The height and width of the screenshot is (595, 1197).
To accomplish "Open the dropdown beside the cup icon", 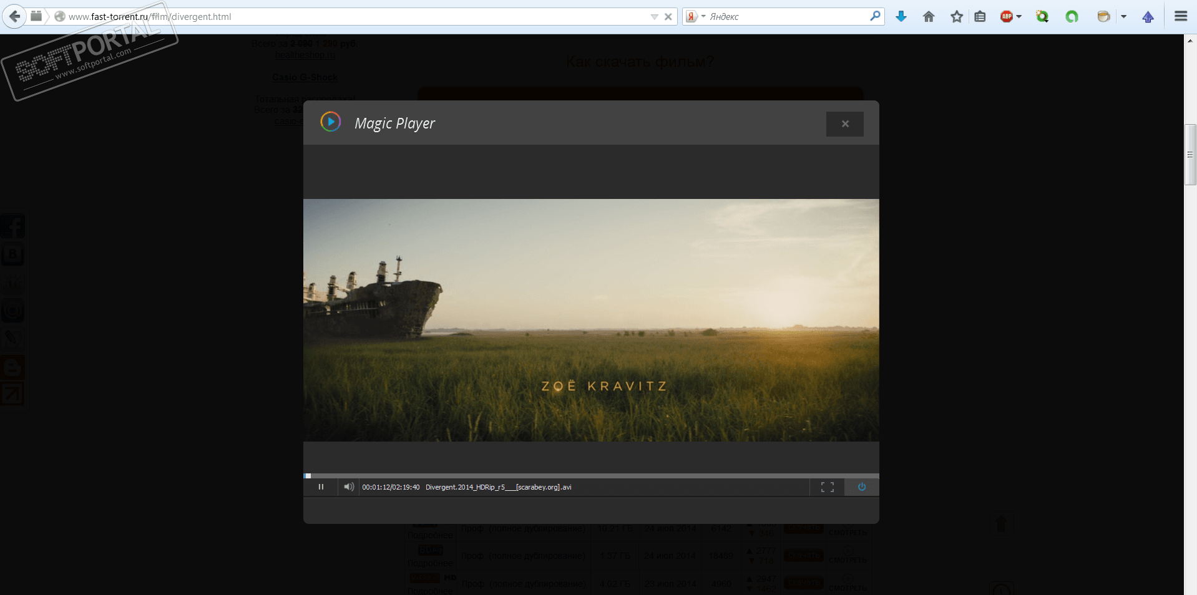I will (1123, 17).
